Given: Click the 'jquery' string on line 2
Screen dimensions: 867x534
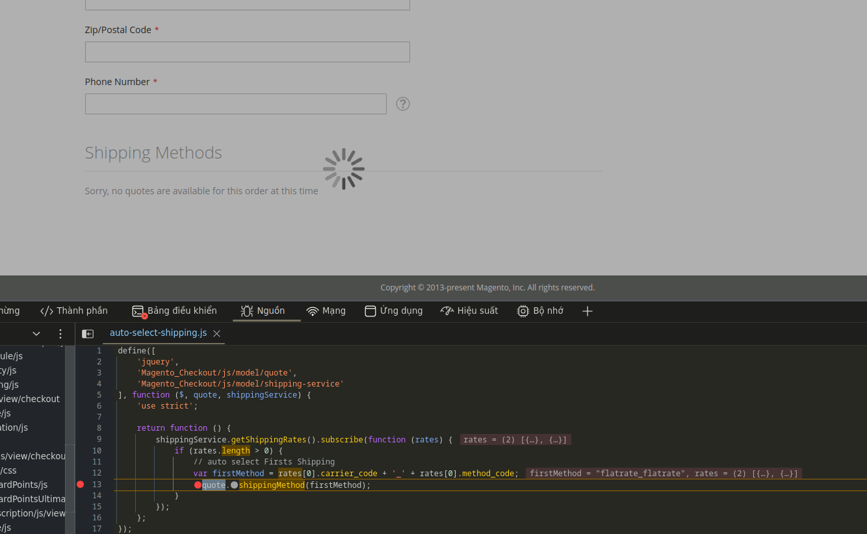Looking at the screenshot, I should coord(155,362).
